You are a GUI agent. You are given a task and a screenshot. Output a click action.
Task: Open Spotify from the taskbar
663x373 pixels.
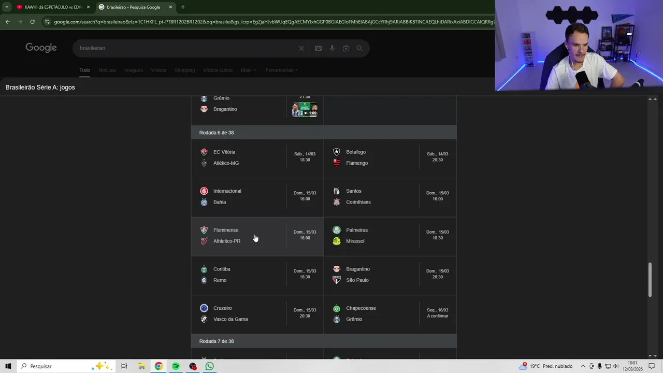tap(176, 366)
